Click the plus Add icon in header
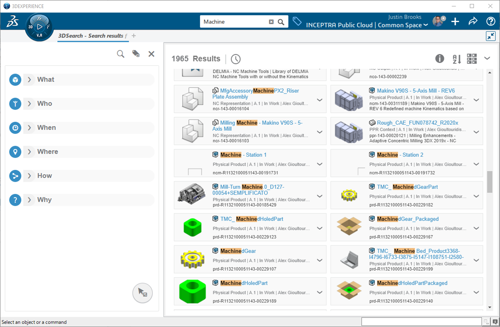The height and width of the screenshot is (327, 500). (455, 22)
